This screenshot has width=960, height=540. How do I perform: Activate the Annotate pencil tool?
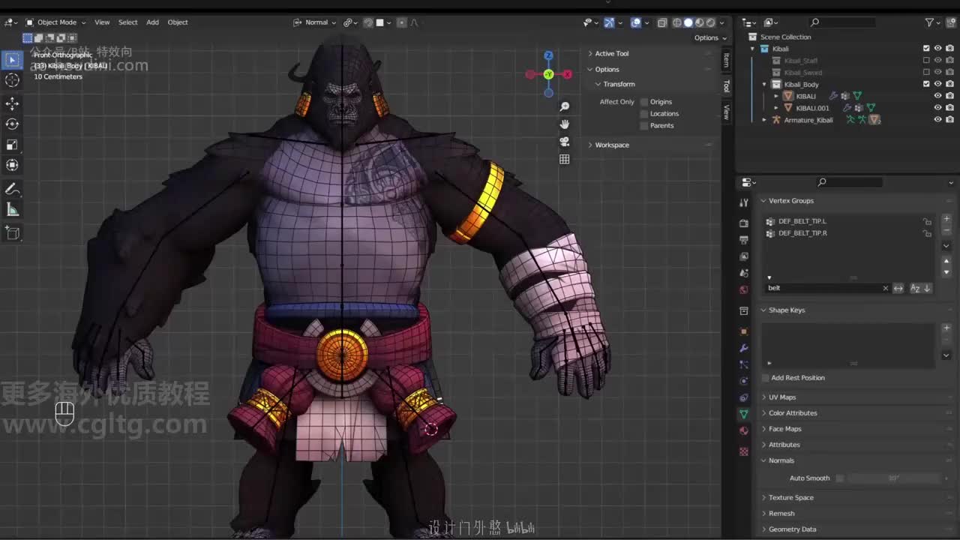click(x=12, y=189)
